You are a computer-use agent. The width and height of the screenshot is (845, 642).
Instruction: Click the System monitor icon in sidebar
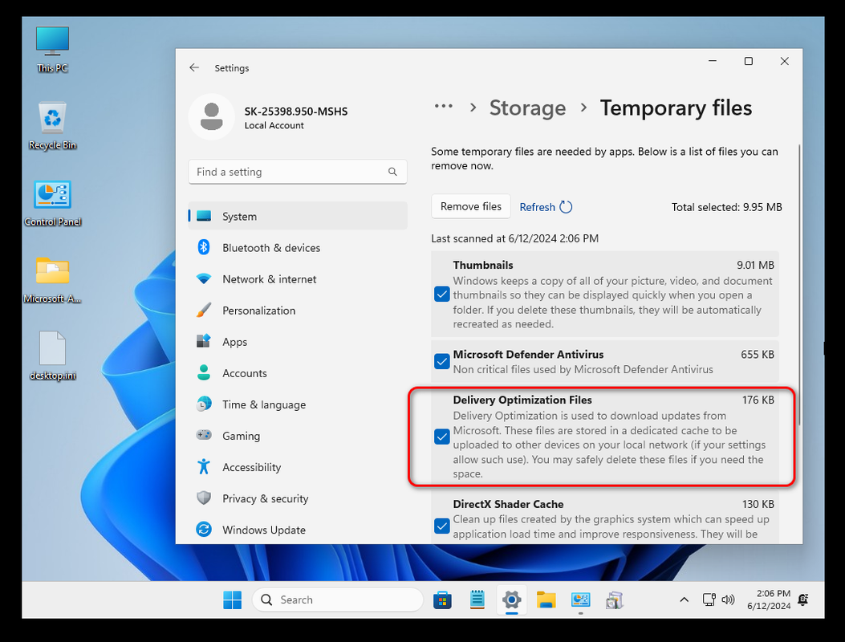pyautogui.click(x=204, y=216)
